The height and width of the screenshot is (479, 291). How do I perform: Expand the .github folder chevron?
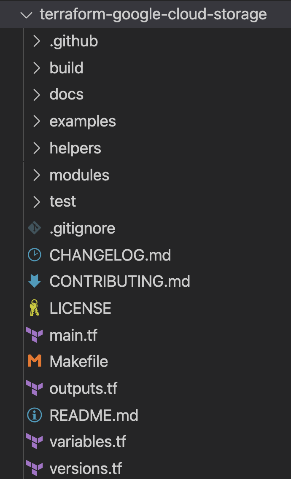[37, 41]
